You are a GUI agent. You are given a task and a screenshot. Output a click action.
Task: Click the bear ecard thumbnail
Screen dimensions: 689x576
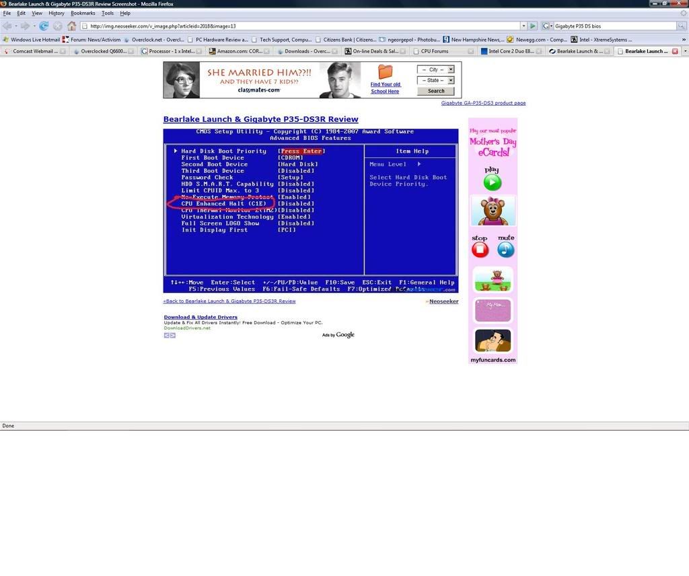(x=493, y=211)
